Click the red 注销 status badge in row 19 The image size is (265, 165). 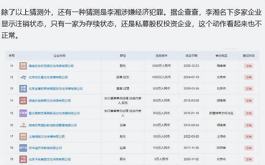coord(248,160)
